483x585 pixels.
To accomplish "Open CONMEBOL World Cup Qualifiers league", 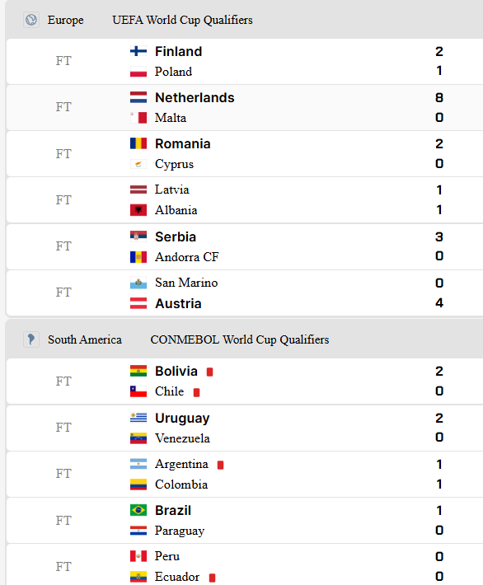I will pyautogui.click(x=240, y=339).
